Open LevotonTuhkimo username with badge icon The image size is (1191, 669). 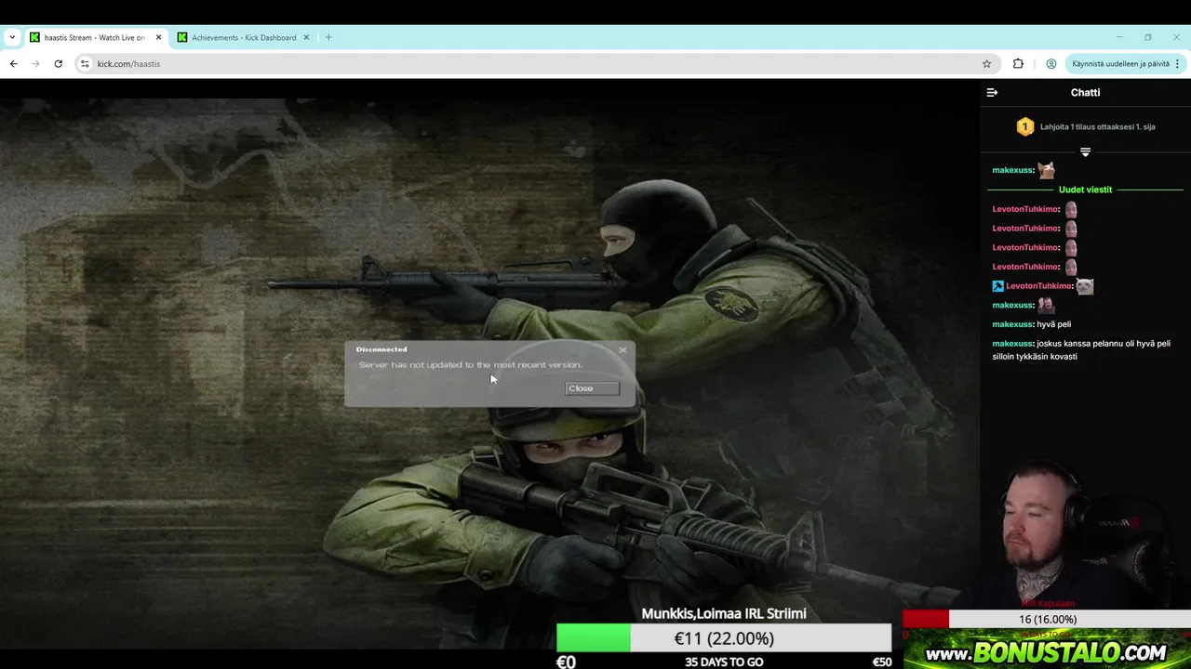point(1039,286)
